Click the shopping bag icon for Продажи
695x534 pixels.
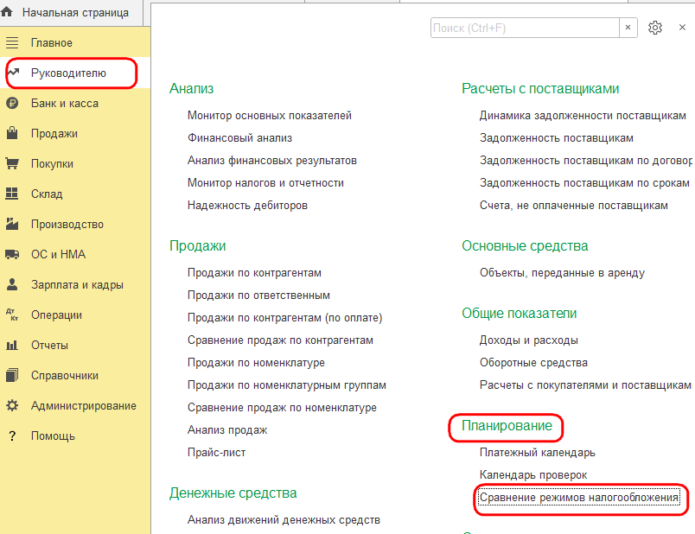click(x=12, y=133)
